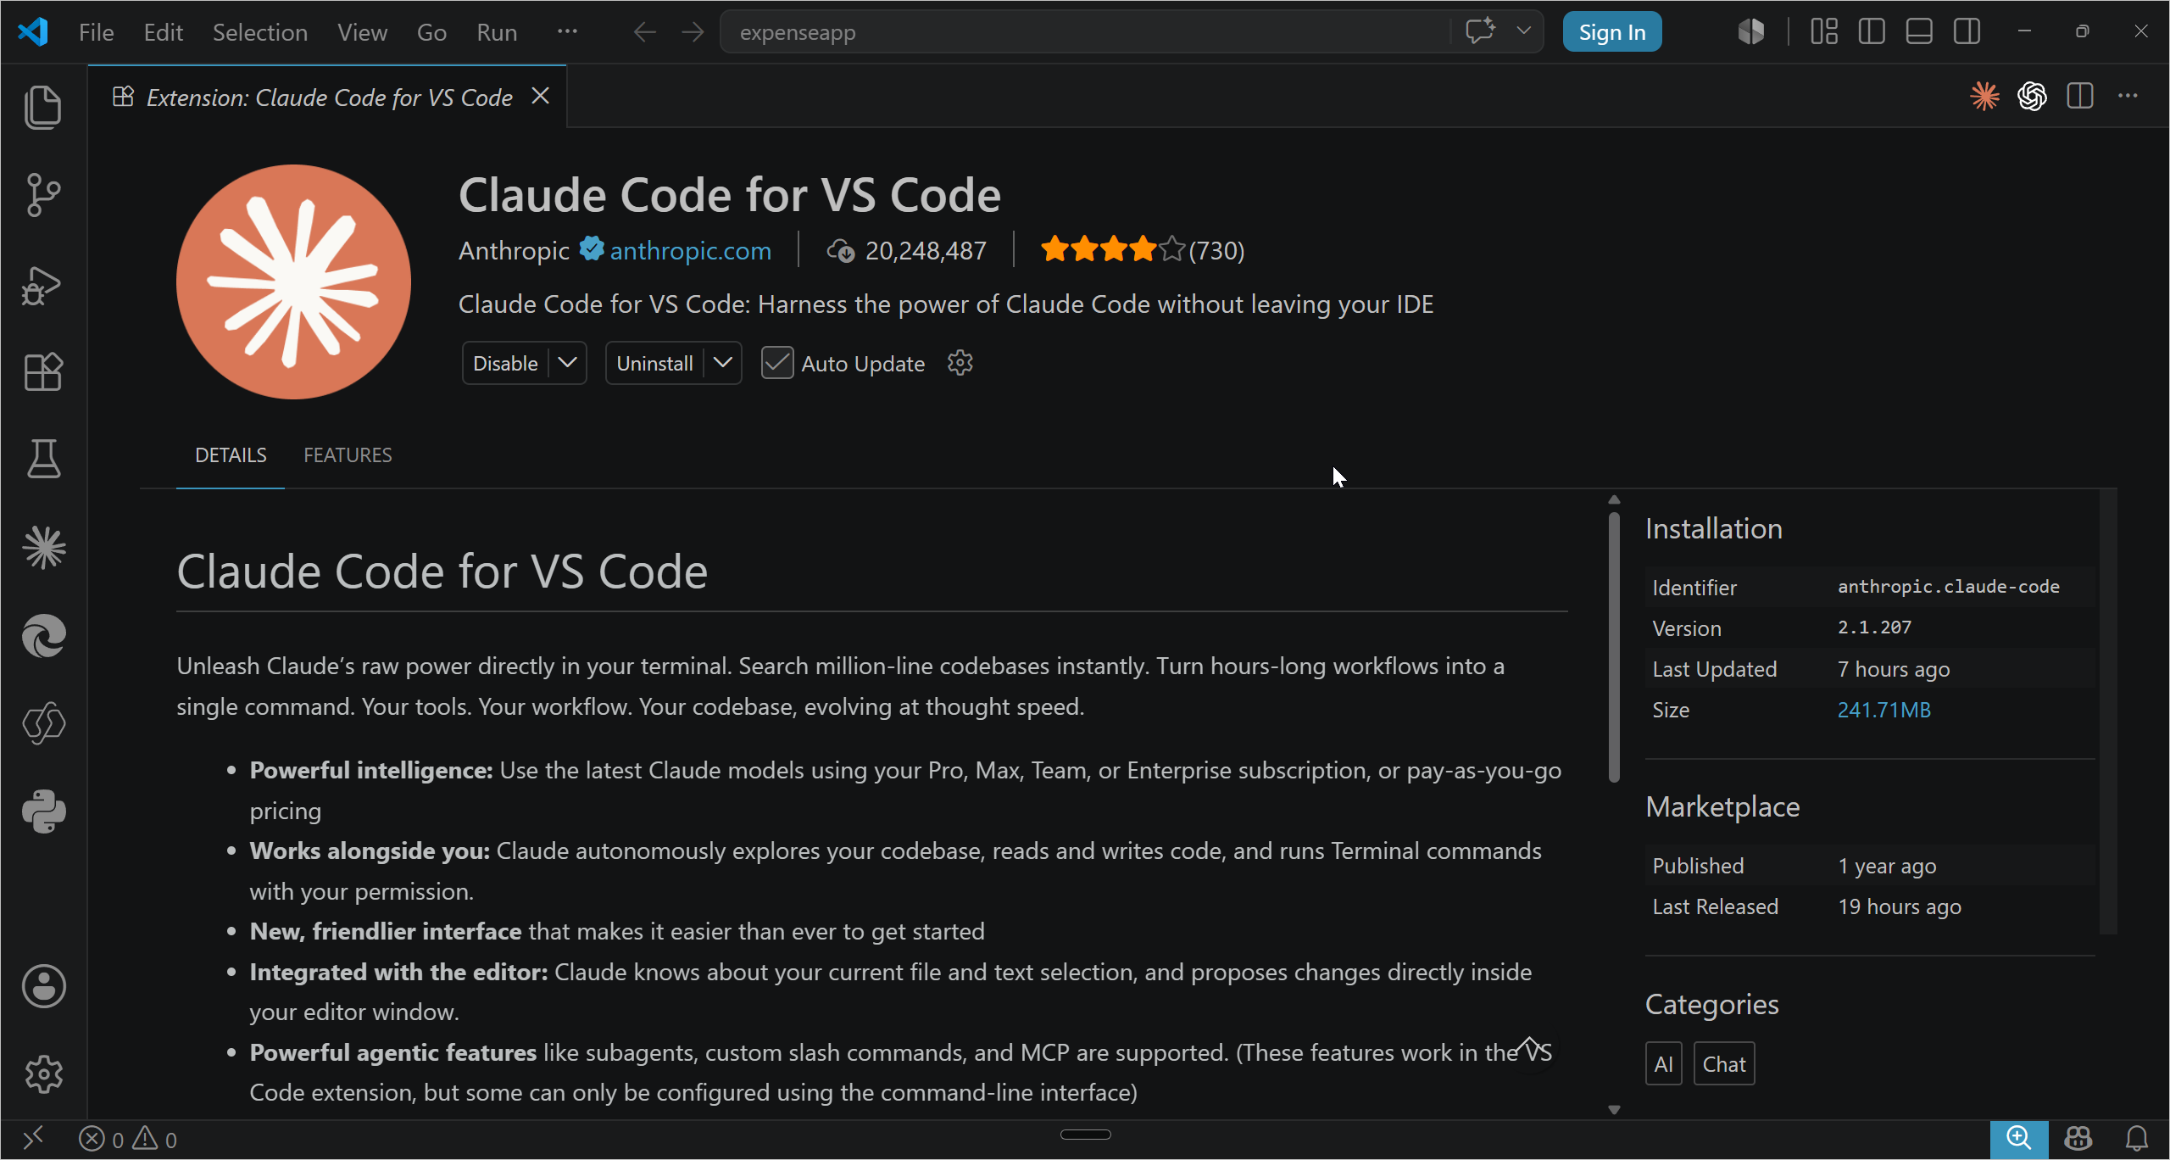The image size is (2170, 1160).
Task: Expand the Uninstall dropdown arrow
Action: [723, 363]
